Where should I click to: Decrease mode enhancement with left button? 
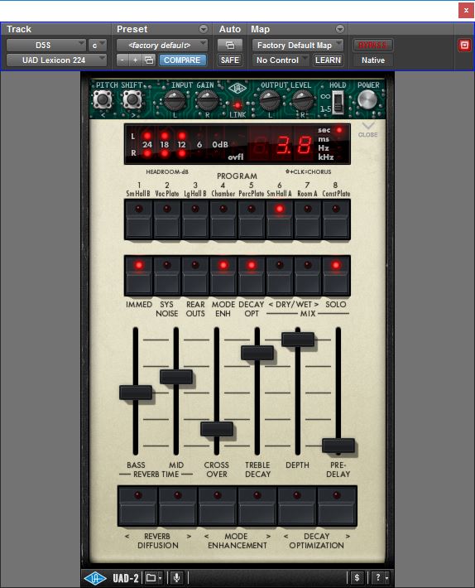[218, 506]
